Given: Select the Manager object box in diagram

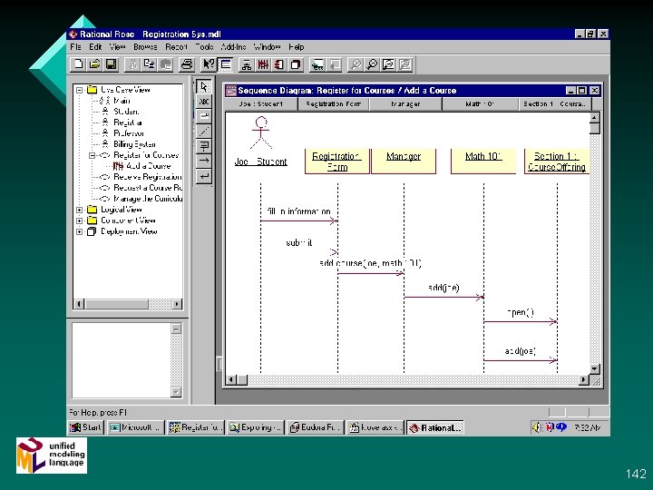Looking at the screenshot, I should [404, 162].
